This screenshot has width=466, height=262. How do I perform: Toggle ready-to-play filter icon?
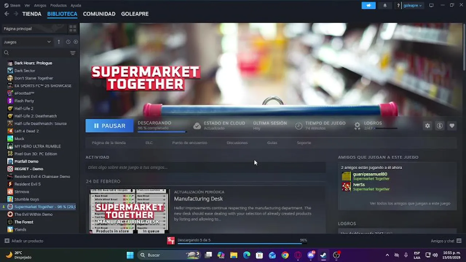pos(76,42)
